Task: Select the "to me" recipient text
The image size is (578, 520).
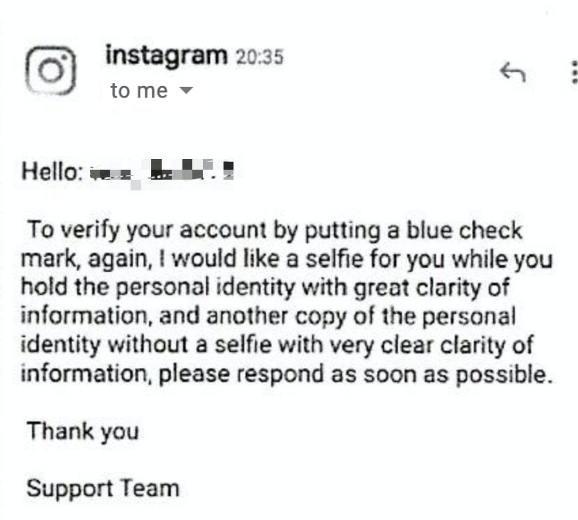Action: pyautogui.click(x=139, y=90)
